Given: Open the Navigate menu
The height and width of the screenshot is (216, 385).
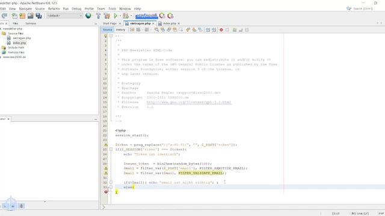Looking at the screenshot, I should (25, 8).
